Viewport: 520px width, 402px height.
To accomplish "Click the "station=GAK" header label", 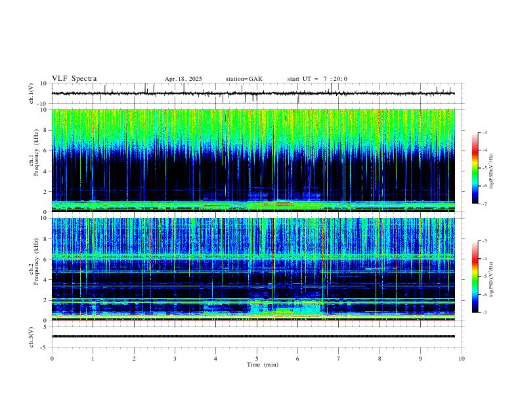I will tap(244, 79).
